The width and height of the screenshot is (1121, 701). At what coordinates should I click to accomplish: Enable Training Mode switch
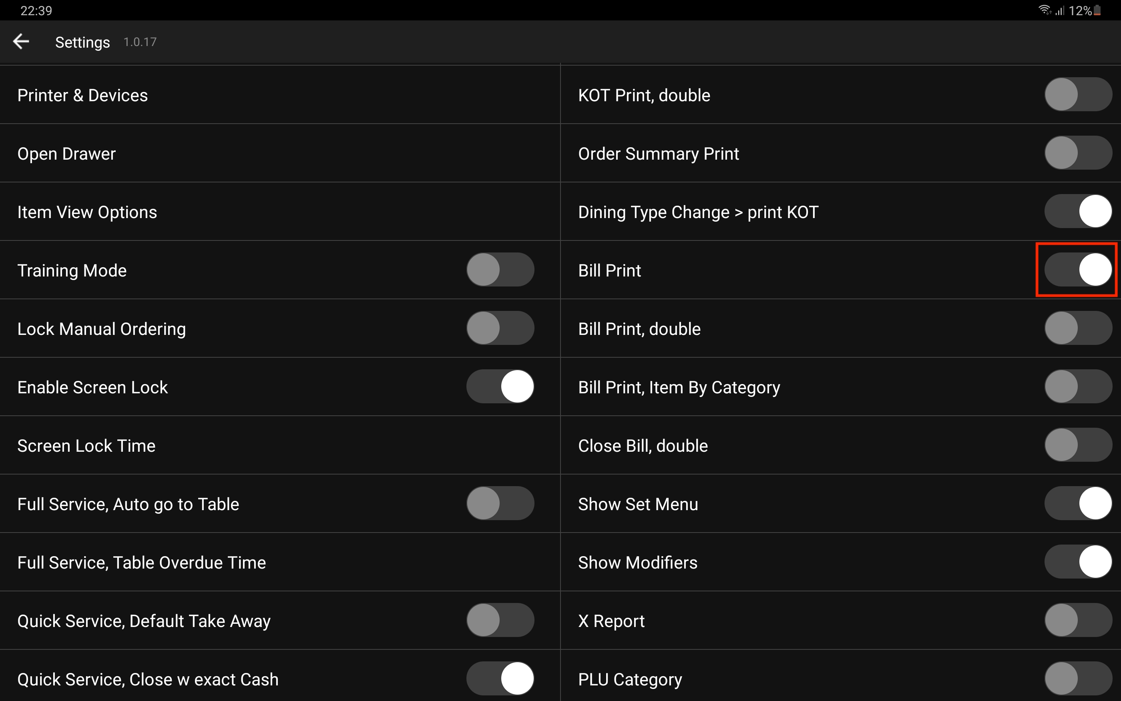tap(500, 270)
